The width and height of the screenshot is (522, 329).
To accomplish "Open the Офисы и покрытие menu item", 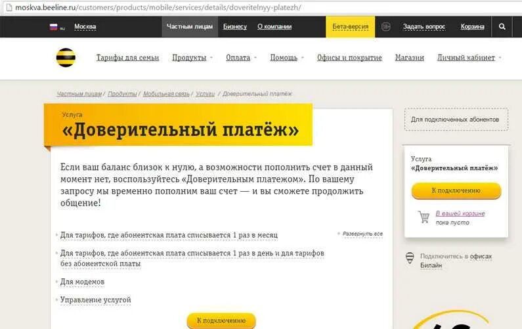I will (x=349, y=58).
